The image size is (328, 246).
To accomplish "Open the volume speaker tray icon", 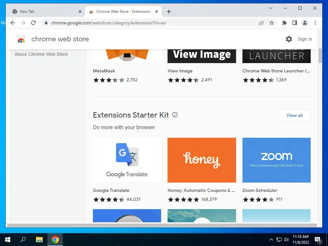I will tap(286, 240).
